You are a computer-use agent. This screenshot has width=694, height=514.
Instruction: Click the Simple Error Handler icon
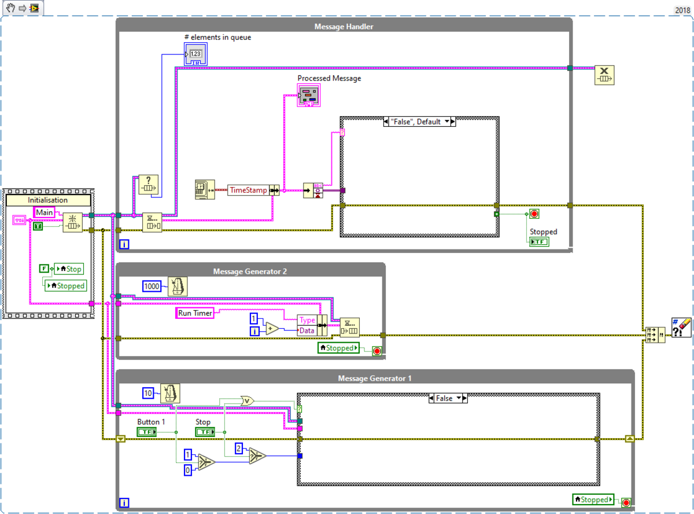tap(681, 329)
